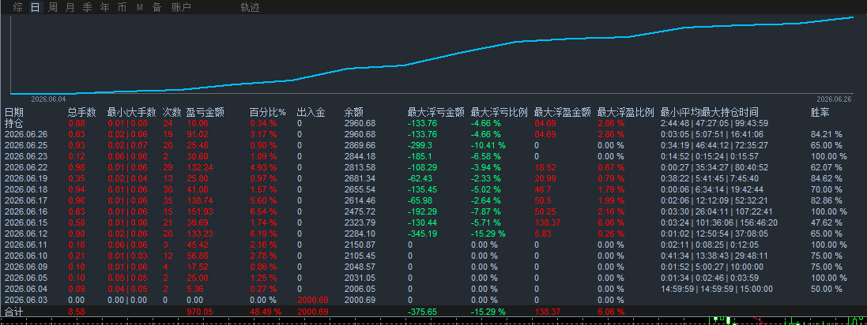
Task: Click the 最大浮亏比例 column header
Action: (x=499, y=113)
